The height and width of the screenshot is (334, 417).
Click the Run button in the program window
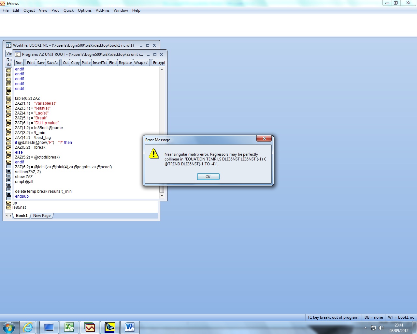(19, 63)
